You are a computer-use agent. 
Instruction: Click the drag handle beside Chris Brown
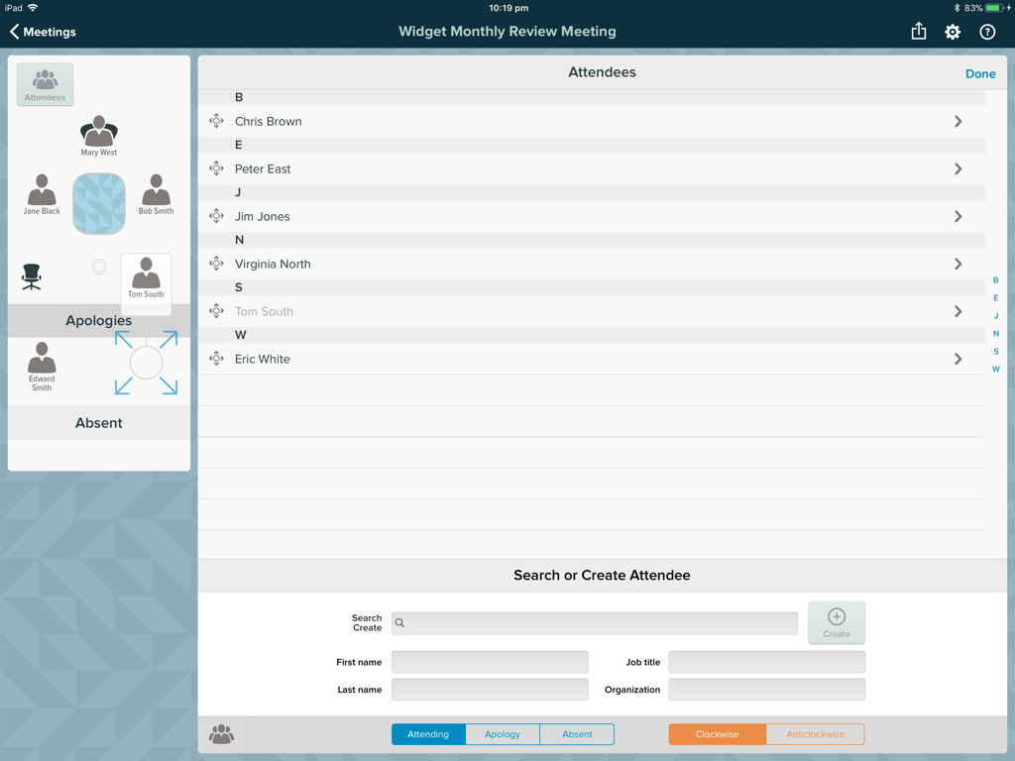point(216,121)
